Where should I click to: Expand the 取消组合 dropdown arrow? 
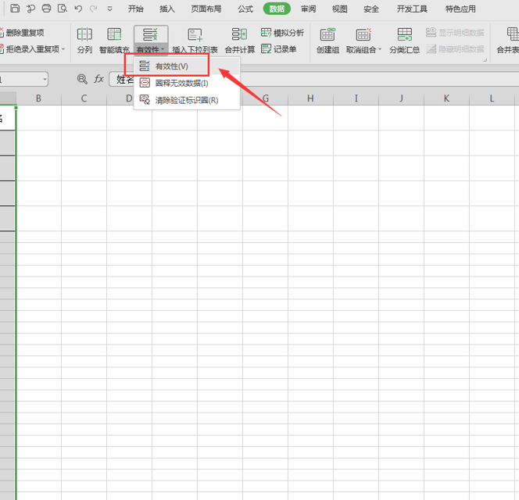(x=380, y=49)
